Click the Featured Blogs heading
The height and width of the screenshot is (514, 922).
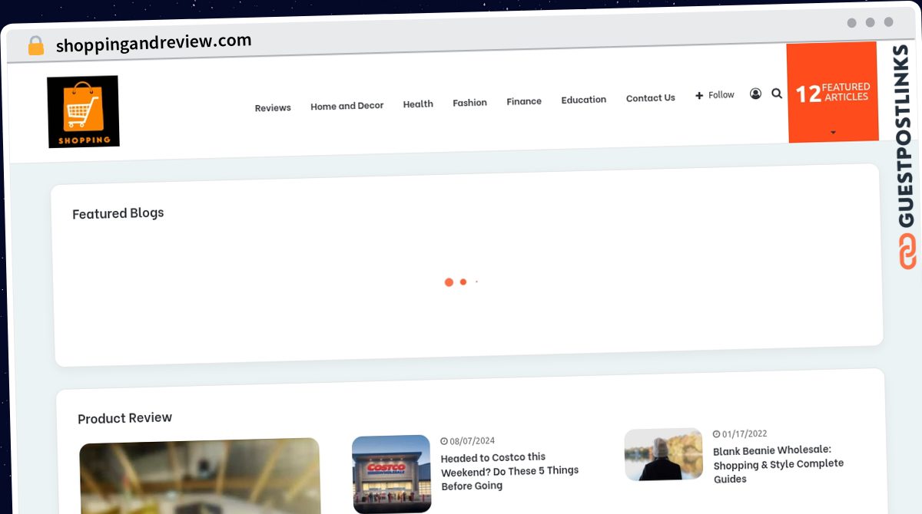[118, 213]
